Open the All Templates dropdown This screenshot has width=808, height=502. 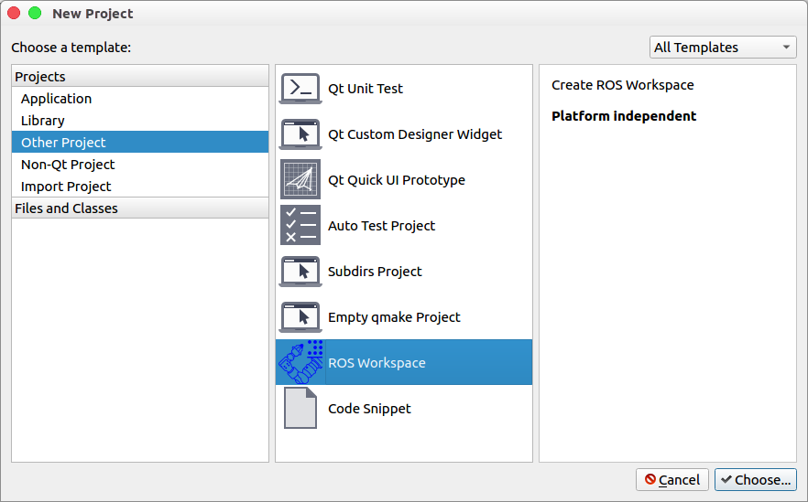point(722,48)
